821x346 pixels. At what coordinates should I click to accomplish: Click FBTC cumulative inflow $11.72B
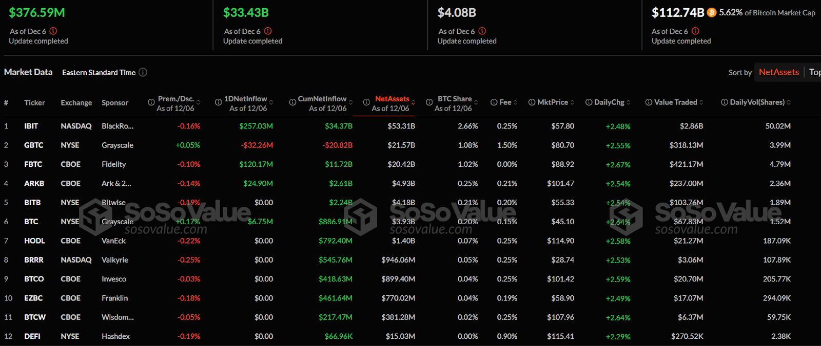[339, 164]
